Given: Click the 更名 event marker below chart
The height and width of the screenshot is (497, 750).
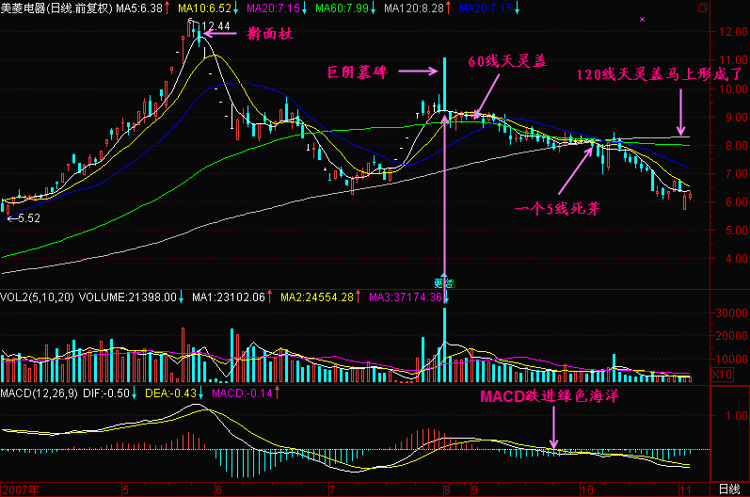Looking at the screenshot, I should (x=443, y=281).
